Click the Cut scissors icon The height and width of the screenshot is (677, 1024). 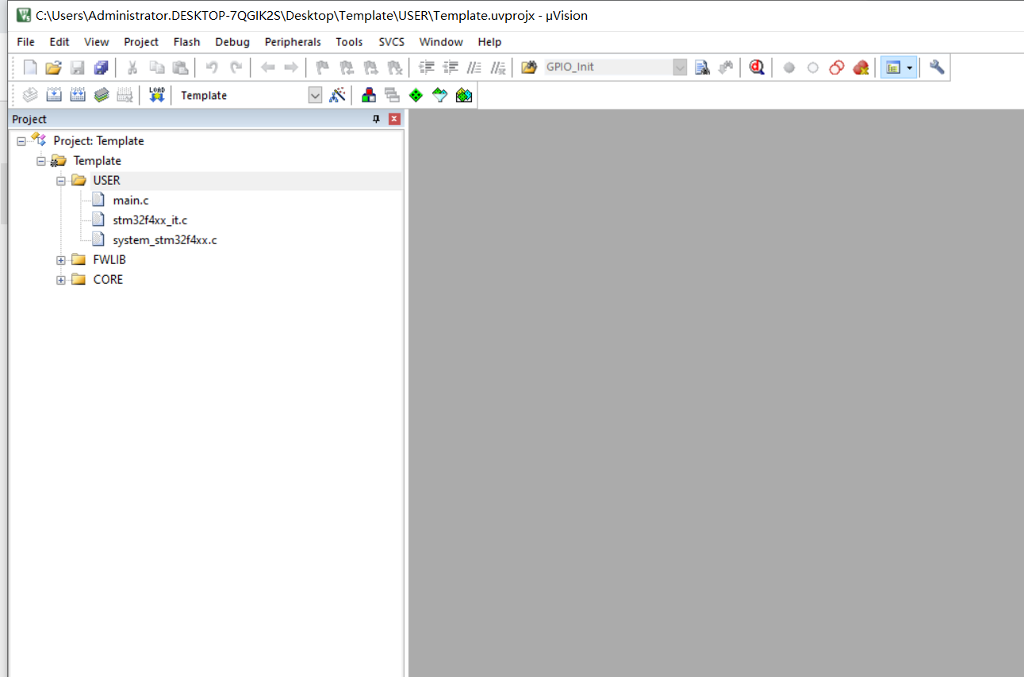(132, 67)
